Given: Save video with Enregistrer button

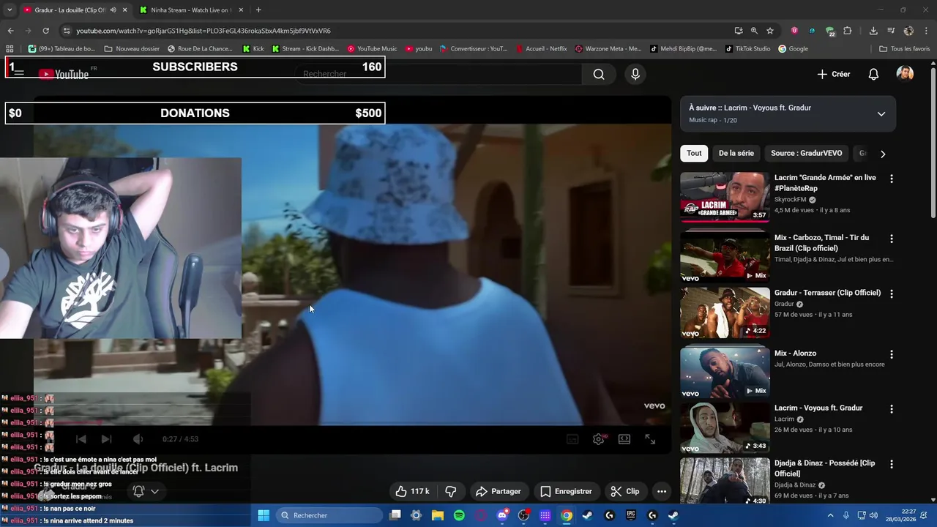Looking at the screenshot, I should [566, 491].
